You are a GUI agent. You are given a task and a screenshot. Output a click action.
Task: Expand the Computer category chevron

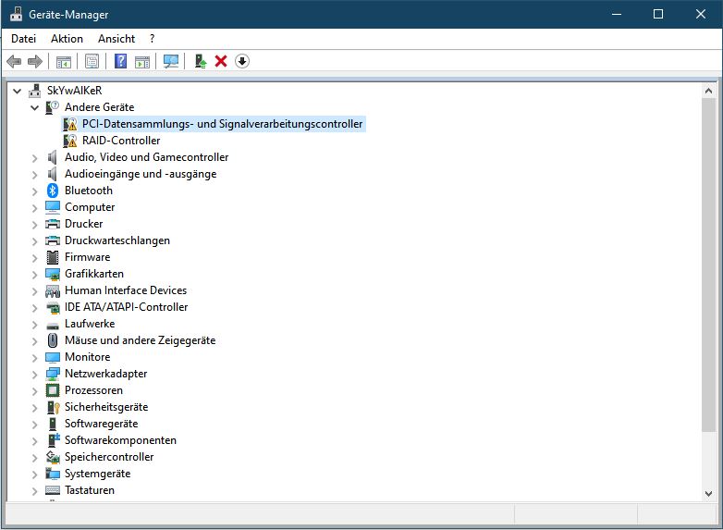[x=34, y=207]
